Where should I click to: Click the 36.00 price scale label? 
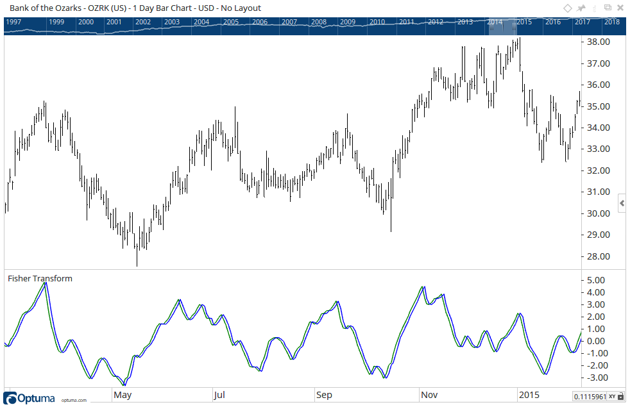point(599,85)
